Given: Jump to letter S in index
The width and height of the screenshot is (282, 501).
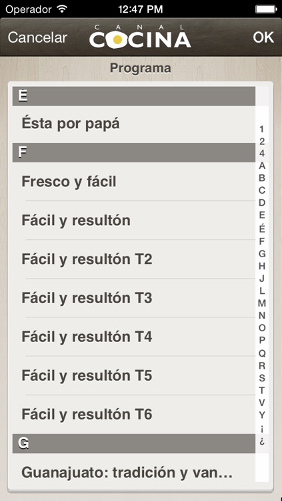Looking at the screenshot, I should (262, 378).
